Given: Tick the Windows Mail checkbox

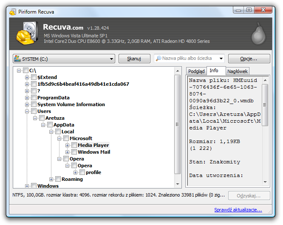Looking at the screenshot, I should point(74,152).
